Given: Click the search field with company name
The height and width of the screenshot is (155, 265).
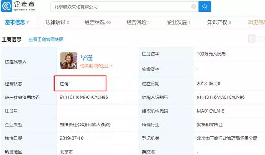Looking at the screenshot, I should [x=124, y=7].
